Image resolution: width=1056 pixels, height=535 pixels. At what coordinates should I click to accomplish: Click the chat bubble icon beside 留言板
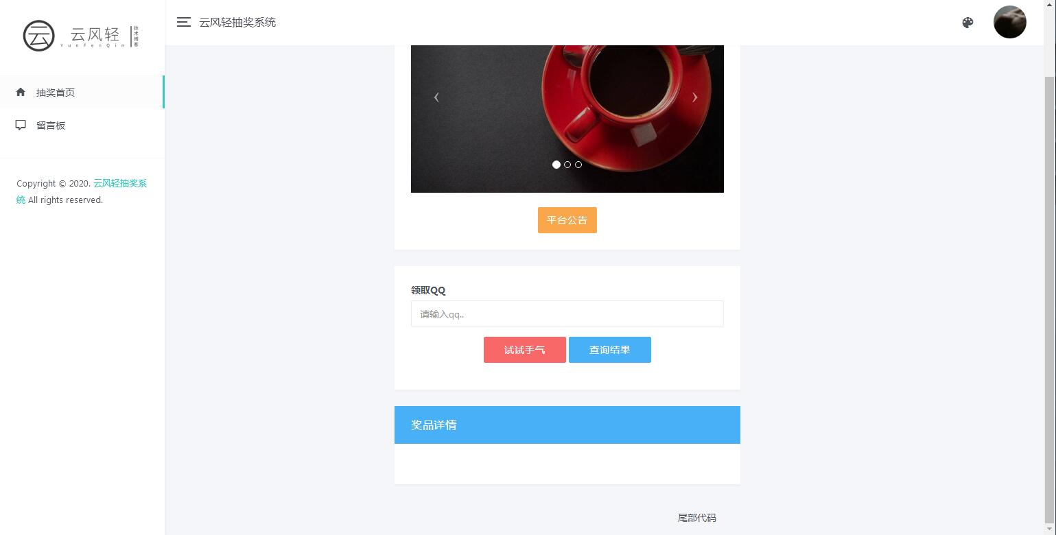pyautogui.click(x=21, y=125)
